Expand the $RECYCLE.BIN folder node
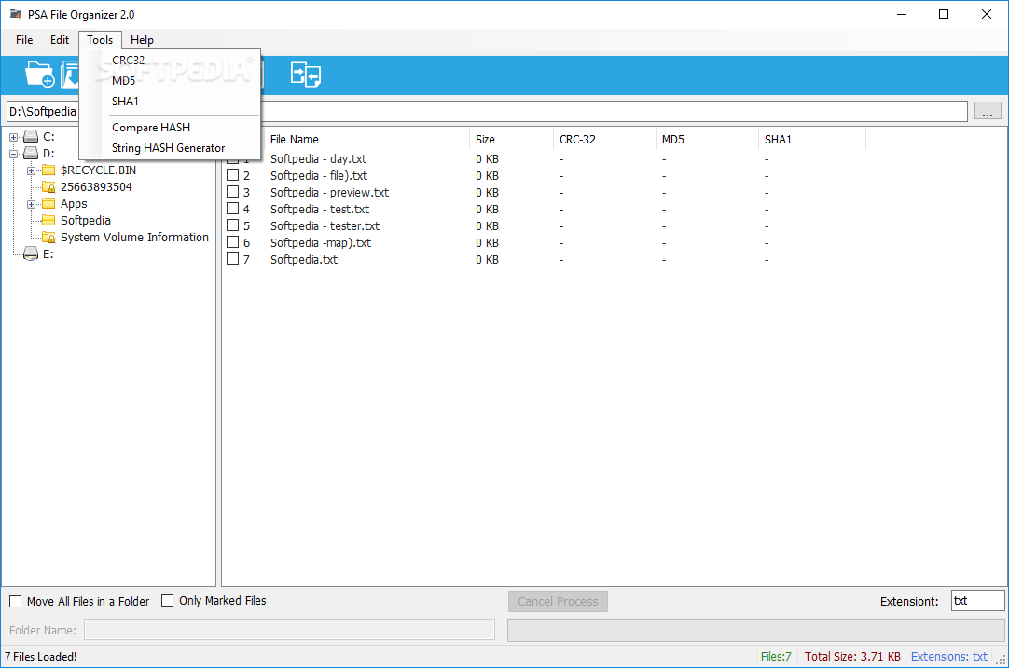 point(31,170)
